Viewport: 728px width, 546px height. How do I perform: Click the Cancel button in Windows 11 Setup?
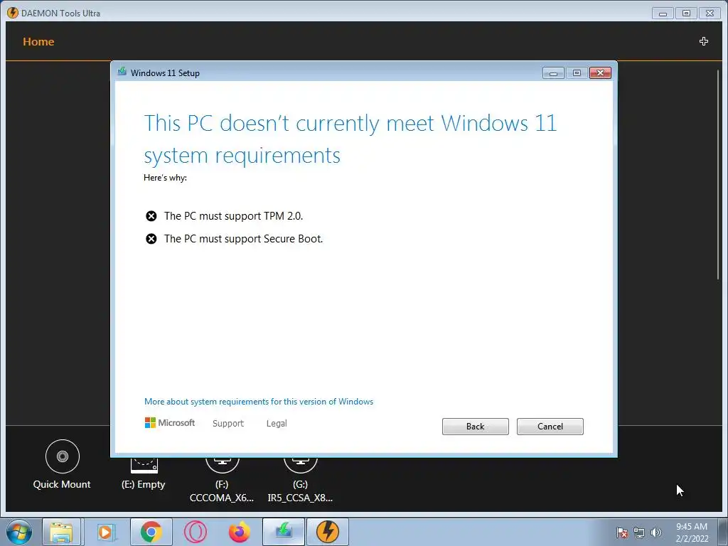tap(550, 427)
